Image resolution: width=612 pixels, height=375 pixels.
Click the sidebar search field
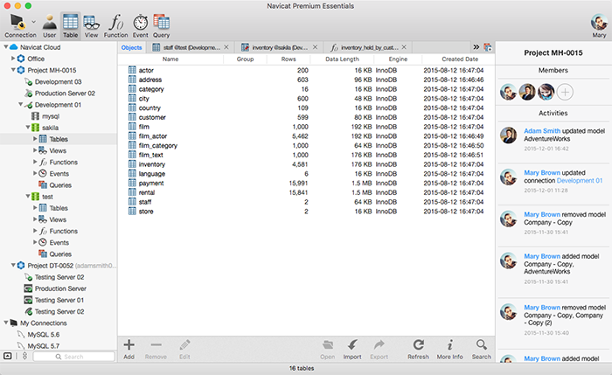tap(73, 357)
